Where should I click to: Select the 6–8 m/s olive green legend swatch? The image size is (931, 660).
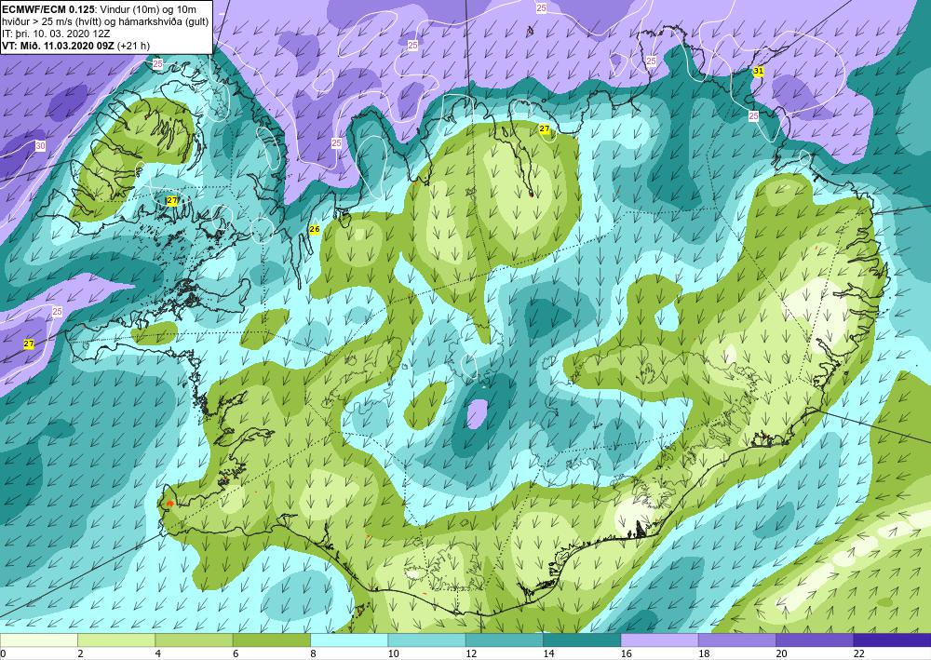pyautogui.click(x=271, y=640)
